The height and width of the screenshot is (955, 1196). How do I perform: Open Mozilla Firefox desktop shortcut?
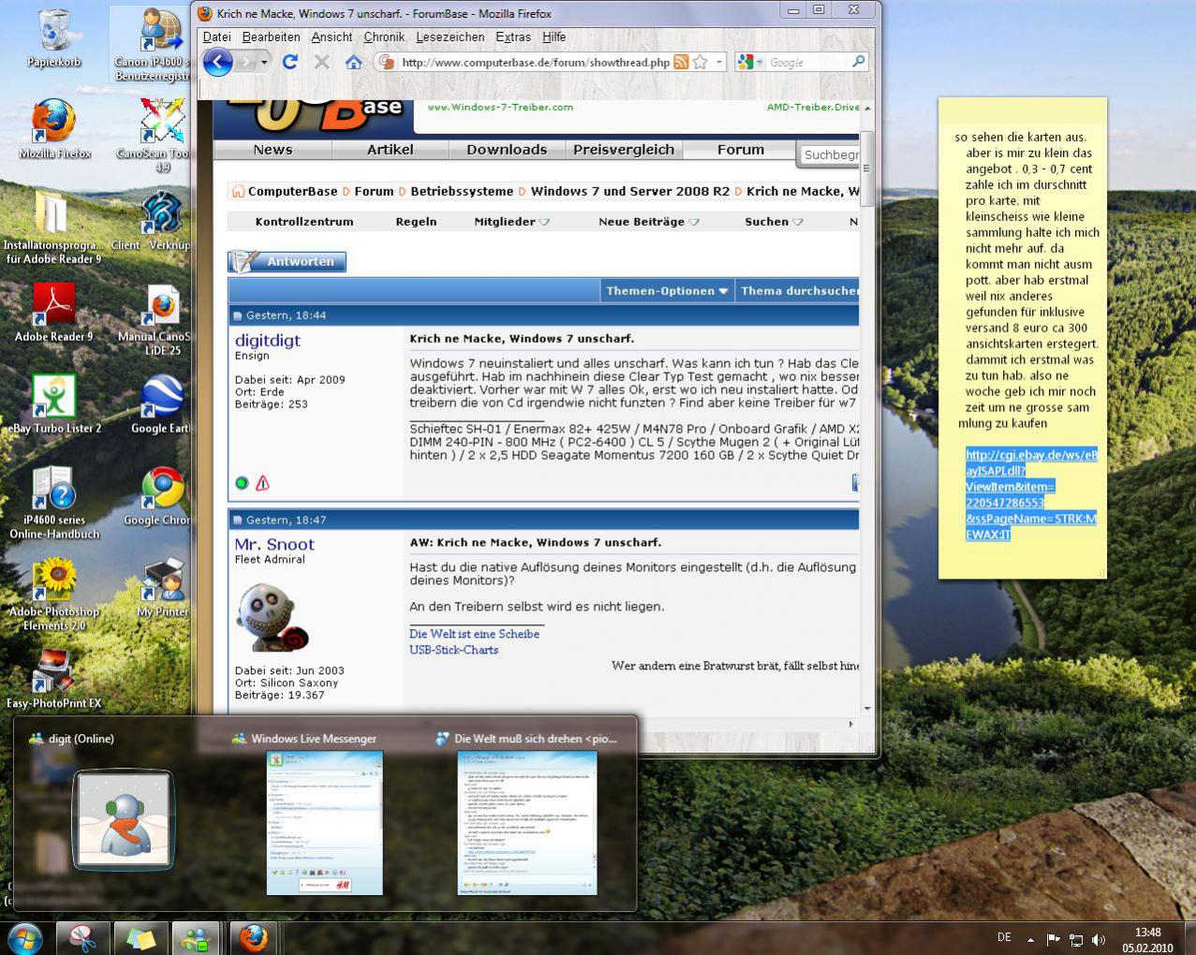(54, 129)
